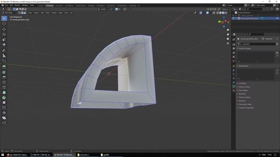
Task: Select the Add Cube tool
Action: [4, 61]
